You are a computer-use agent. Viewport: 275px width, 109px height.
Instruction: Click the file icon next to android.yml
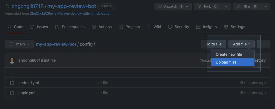tap(12, 83)
